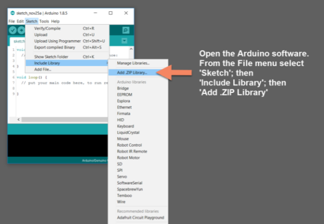Close the Arduino window
Screen dimensions: 324x224
coord(126,13)
